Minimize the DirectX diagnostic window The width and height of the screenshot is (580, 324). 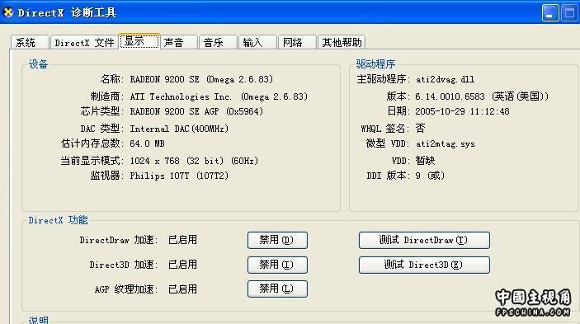click(550, 13)
